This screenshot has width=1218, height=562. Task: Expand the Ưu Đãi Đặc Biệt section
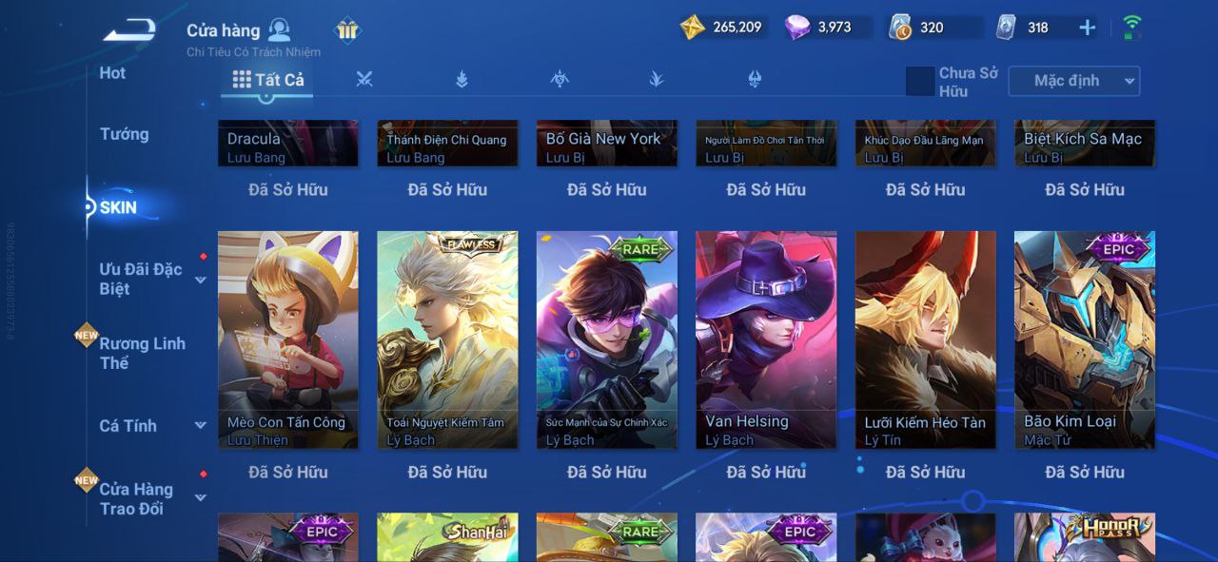point(201,280)
